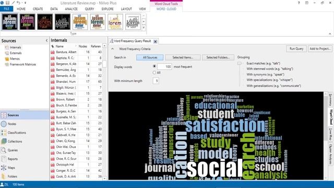Image resolution: width=334 pixels, height=188 pixels.
Task: Collapse the Word Frequency Criteria section
Action: pos(113,49)
